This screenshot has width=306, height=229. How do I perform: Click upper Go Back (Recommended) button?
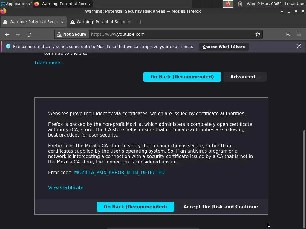pos(182,77)
